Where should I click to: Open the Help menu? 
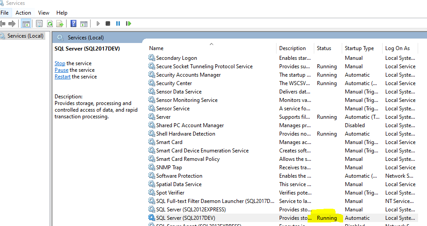tap(62, 13)
